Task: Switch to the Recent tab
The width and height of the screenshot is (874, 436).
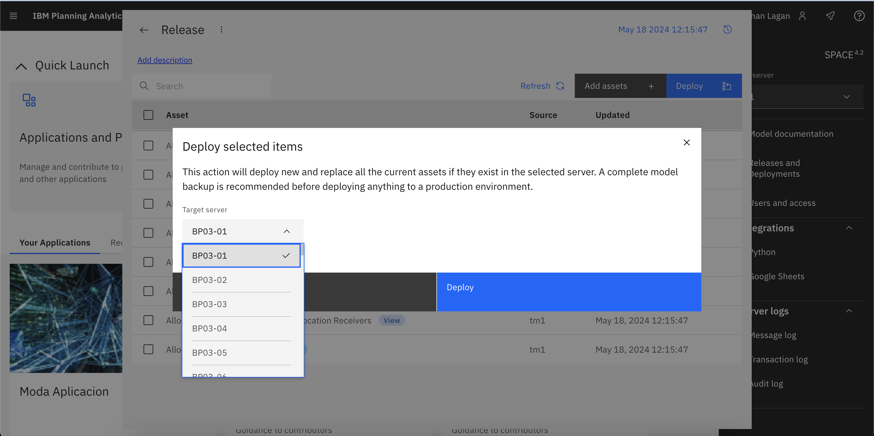Action: (x=117, y=242)
